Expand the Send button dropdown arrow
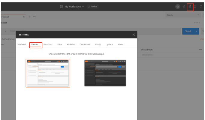This screenshot has width=205, height=120. (x=196, y=31)
